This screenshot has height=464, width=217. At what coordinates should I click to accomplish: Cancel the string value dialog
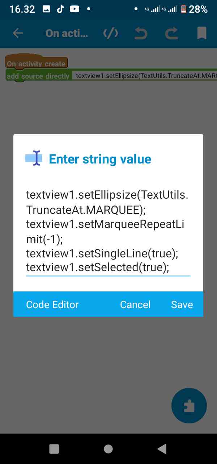point(135,304)
